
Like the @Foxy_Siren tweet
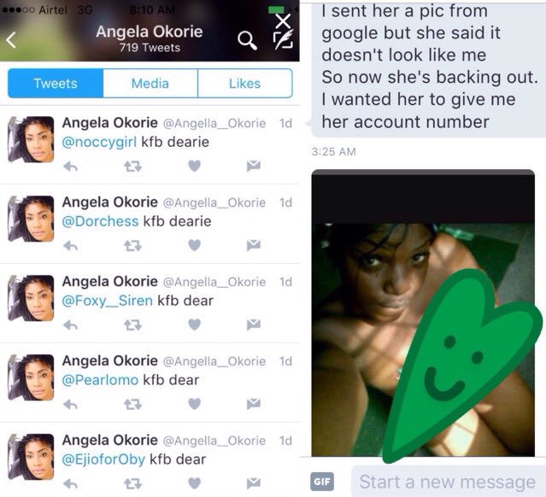[194, 325]
